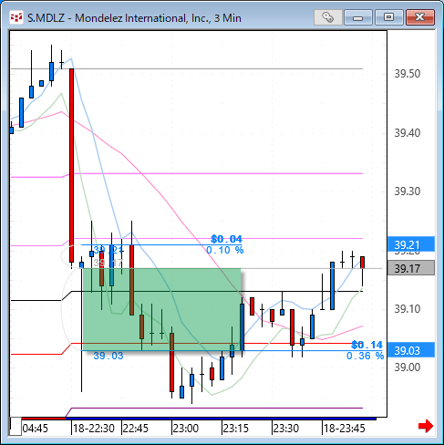
Task: Click the chart link icon in title bar
Action: (x=327, y=17)
